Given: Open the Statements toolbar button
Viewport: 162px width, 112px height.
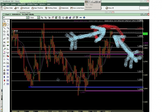Looking at the screenshot, I should pyautogui.click(x=64, y=8).
